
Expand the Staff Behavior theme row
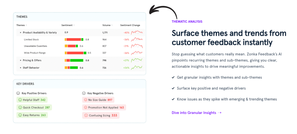[x=21, y=68]
